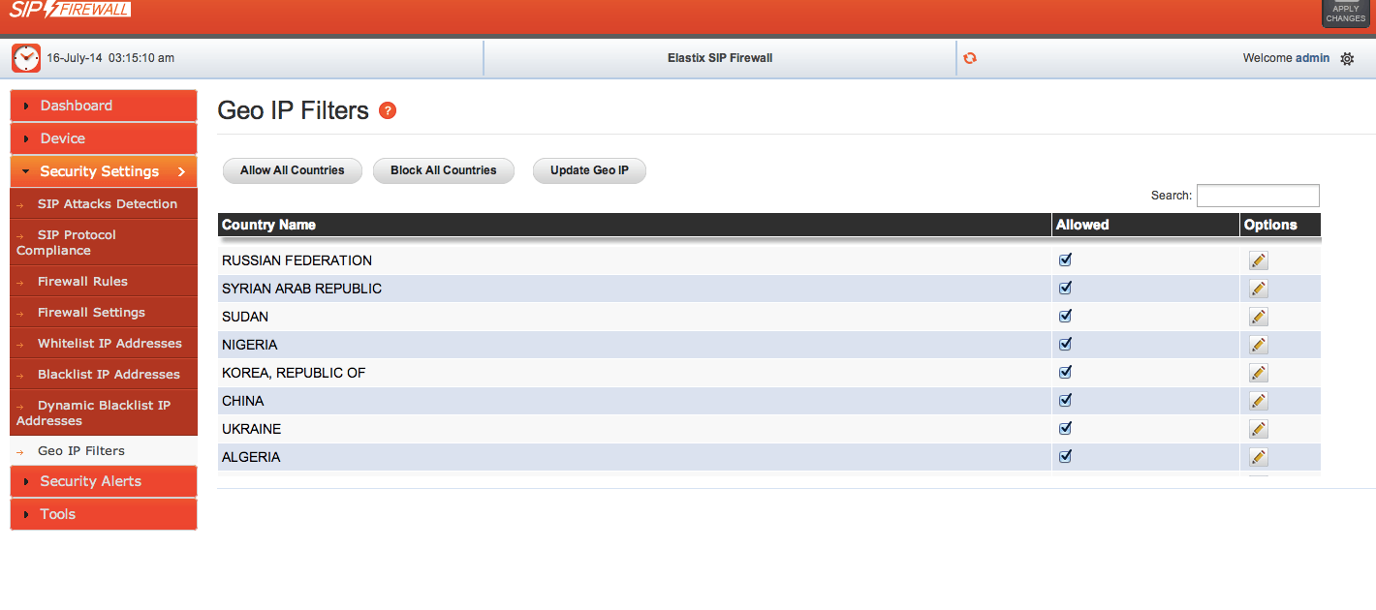Click the clock icon beside the date
Image resolution: width=1376 pixels, height=610 pixels.
coord(26,58)
